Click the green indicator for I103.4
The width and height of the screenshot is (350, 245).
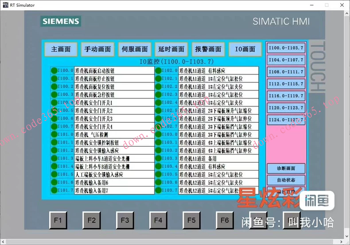coord(159,167)
